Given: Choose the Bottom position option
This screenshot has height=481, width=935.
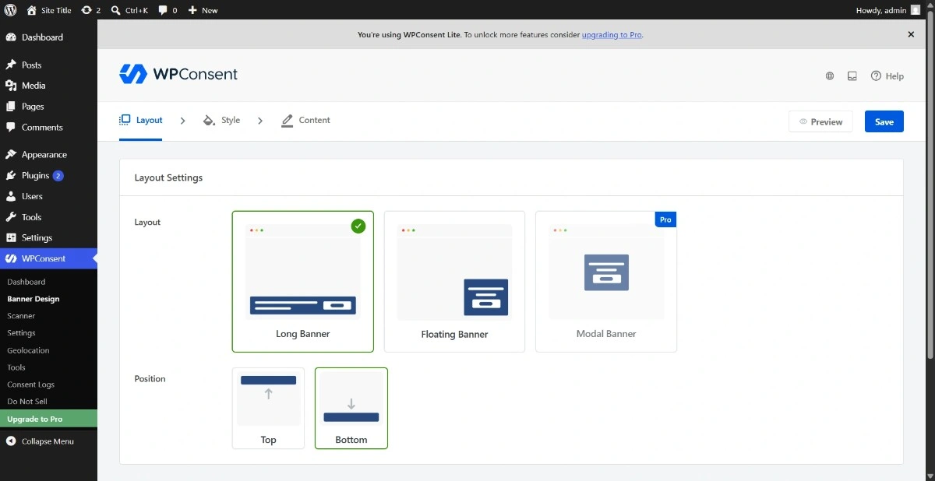Looking at the screenshot, I should coord(351,408).
